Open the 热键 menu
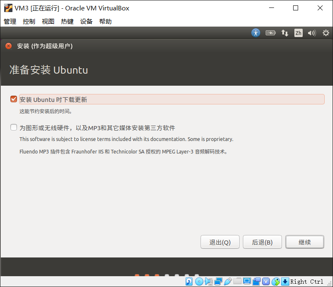The height and width of the screenshot is (287, 333). 67,21
